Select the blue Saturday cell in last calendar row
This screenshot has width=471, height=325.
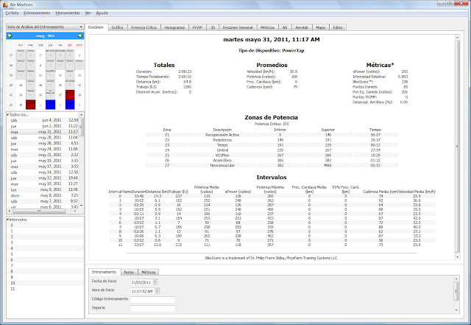pyautogui.click(x=70, y=105)
